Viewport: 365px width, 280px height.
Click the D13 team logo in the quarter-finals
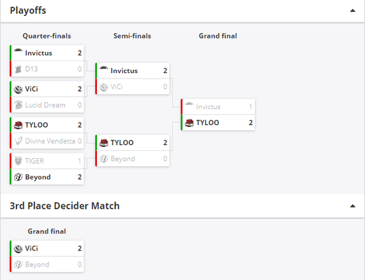[x=18, y=69]
